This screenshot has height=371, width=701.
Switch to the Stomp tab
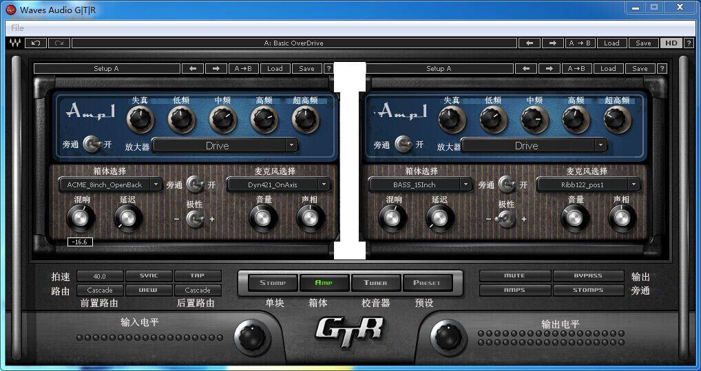click(272, 282)
